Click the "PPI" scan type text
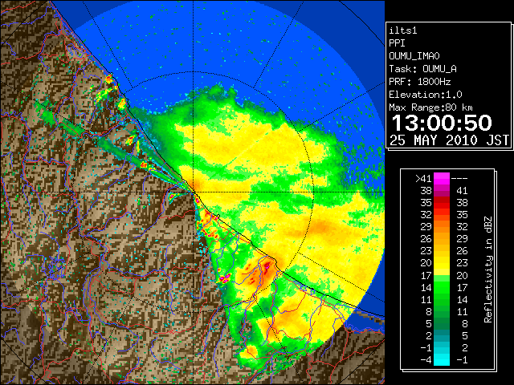The width and height of the screenshot is (514, 385). tap(397, 43)
